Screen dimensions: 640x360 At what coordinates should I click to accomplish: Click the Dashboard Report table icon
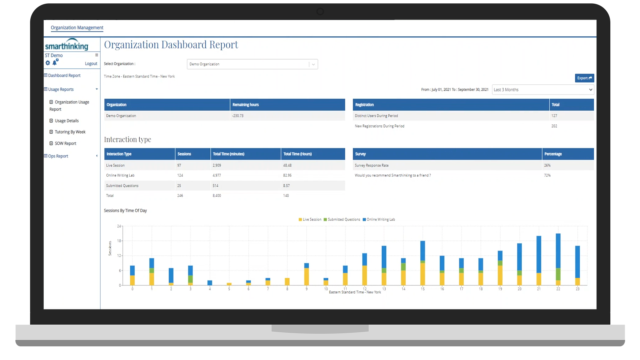46,75
